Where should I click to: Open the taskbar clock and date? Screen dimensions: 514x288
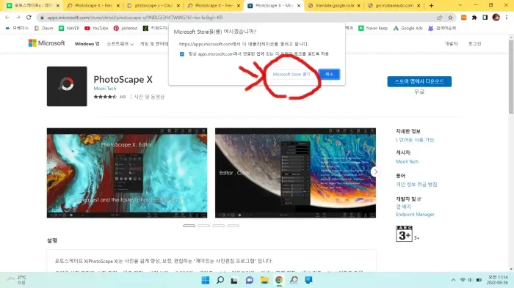tap(497, 280)
